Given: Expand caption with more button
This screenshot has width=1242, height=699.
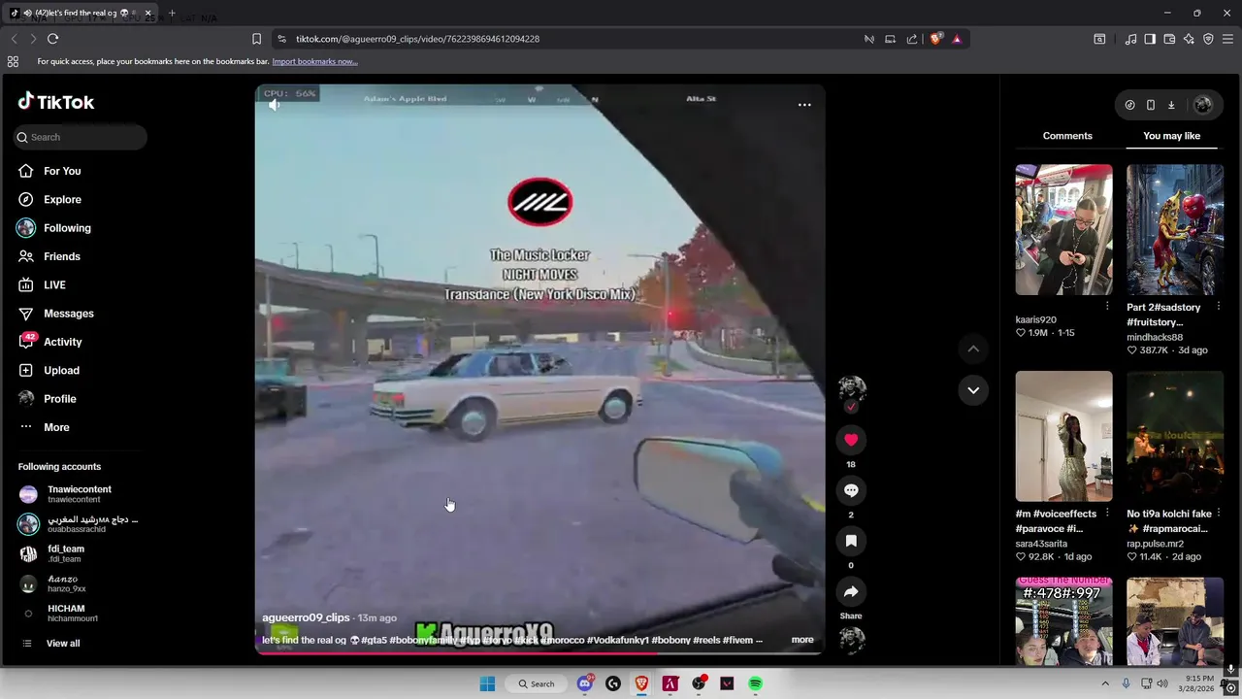Looking at the screenshot, I should pos(802,640).
